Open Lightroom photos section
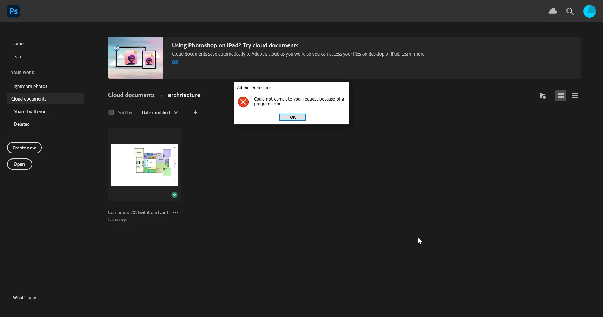Viewport: 603px width, 317px height. [x=29, y=86]
